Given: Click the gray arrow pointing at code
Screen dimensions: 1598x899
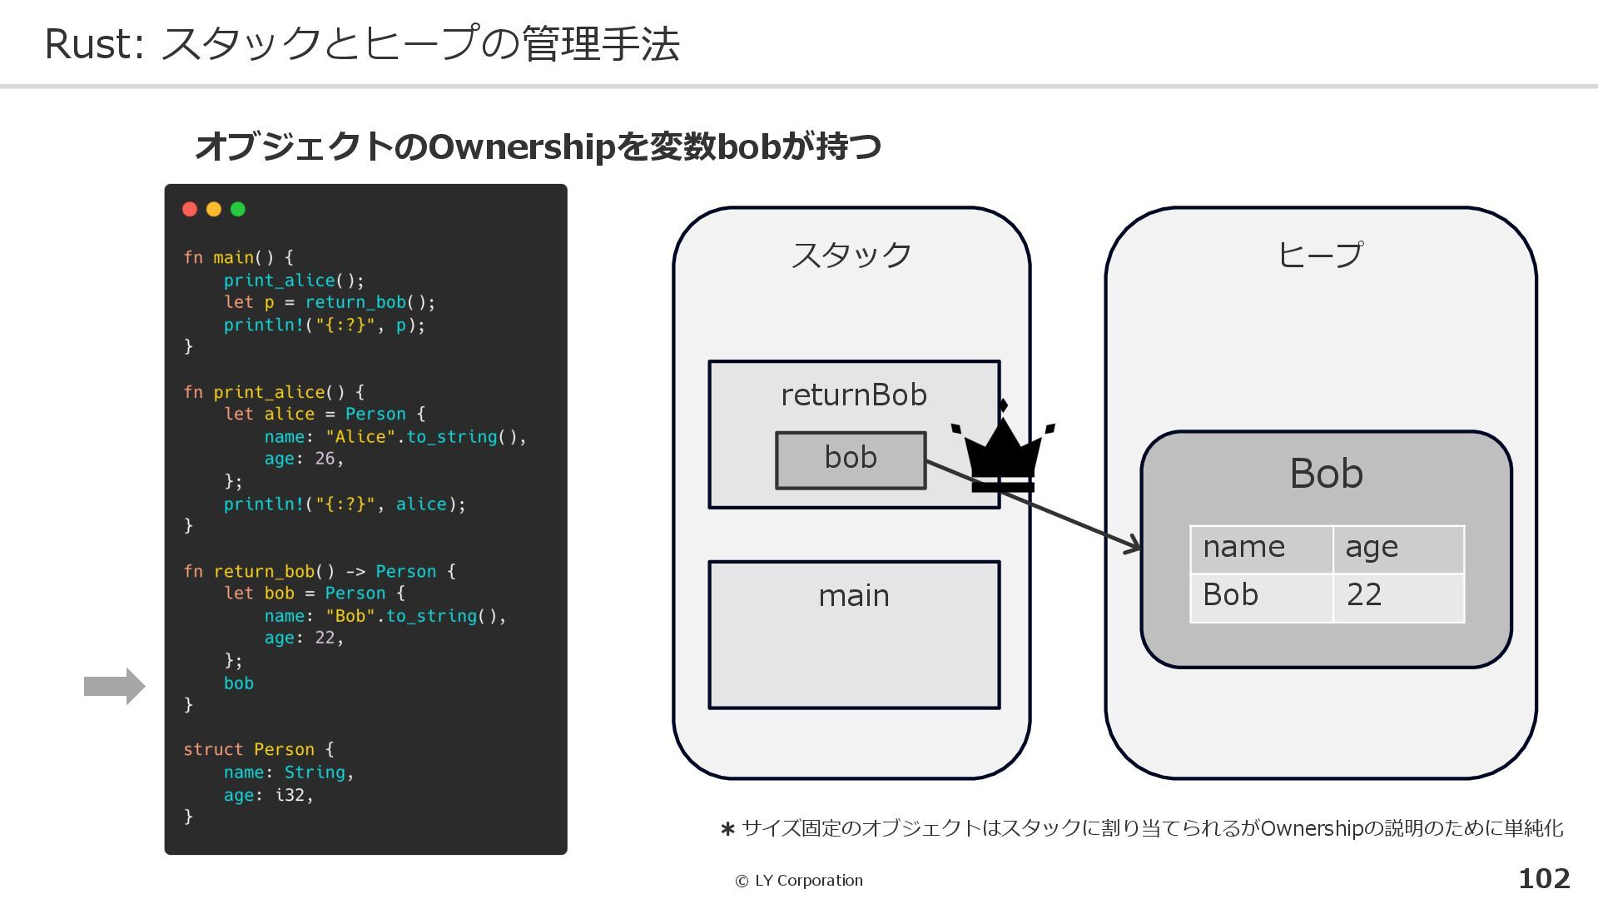Looking at the screenshot, I should [114, 687].
